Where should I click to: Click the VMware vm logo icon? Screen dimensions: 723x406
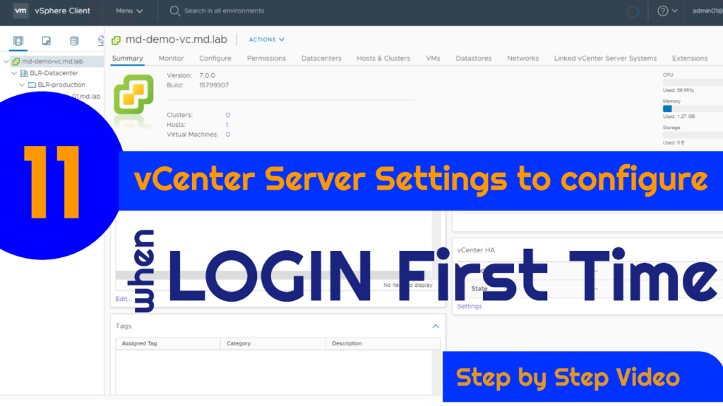(x=20, y=11)
